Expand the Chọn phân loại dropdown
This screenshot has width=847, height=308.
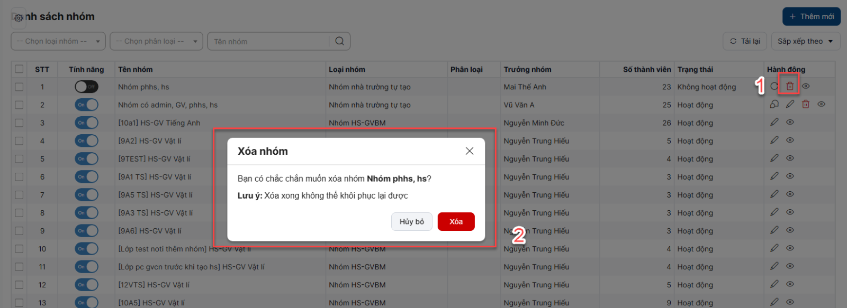pyautogui.click(x=156, y=41)
